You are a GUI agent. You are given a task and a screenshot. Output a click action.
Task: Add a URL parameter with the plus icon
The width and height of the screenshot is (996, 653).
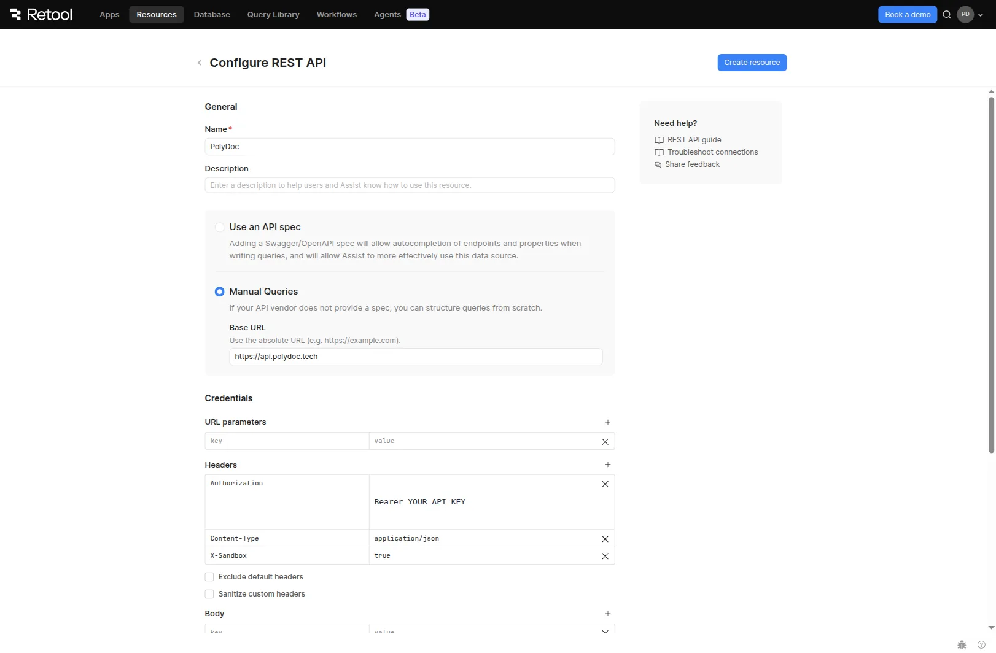(608, 422)
